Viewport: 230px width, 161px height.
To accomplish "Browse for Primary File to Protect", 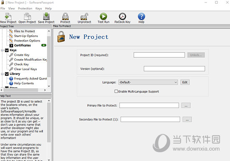I will click(186, 105).
